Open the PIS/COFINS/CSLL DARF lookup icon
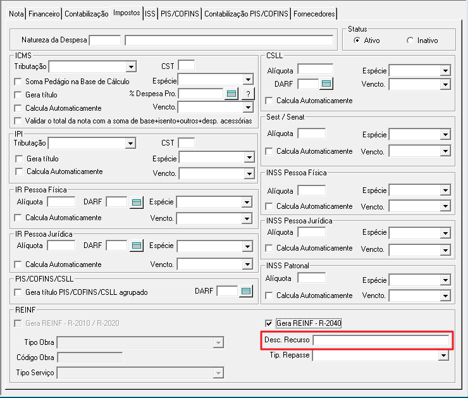 pyautogui.click(x=246, y=291)
